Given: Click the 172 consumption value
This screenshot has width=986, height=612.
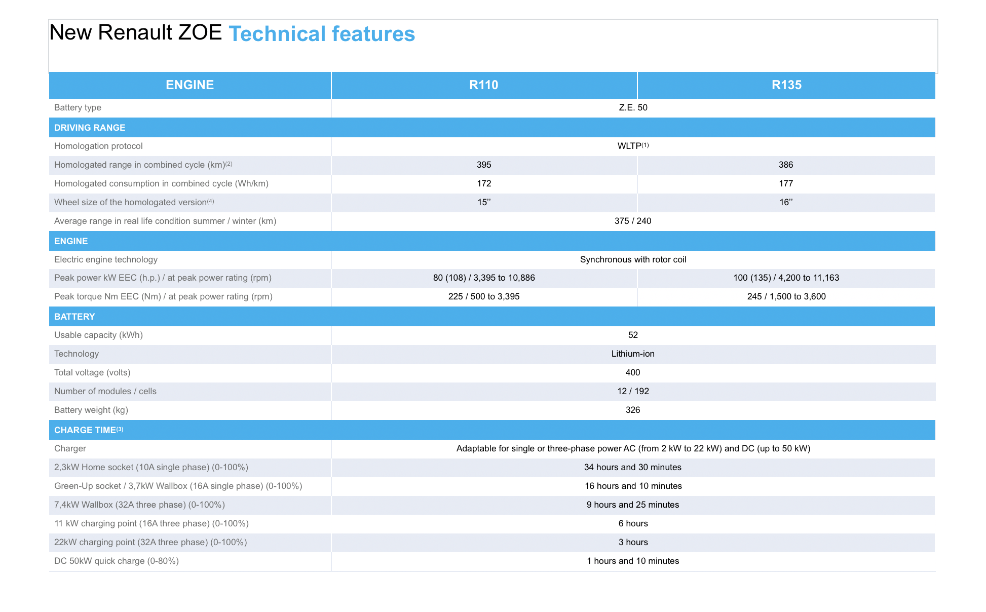Looking at the screenshot, I should point(484,183).
